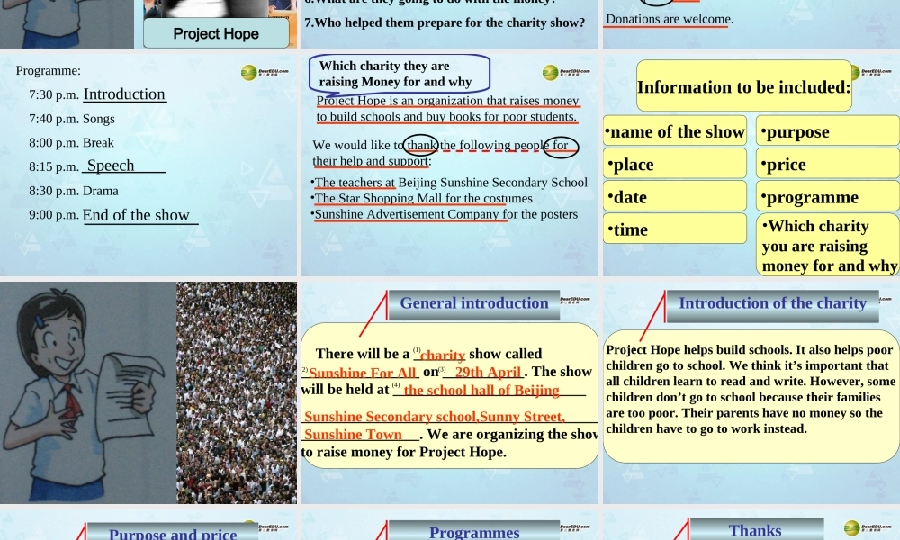Click the 'Project Hope is an organization' sentence
Image resolution: width=900 pixels, height=540 pixels.
click(x=447, y=109)
